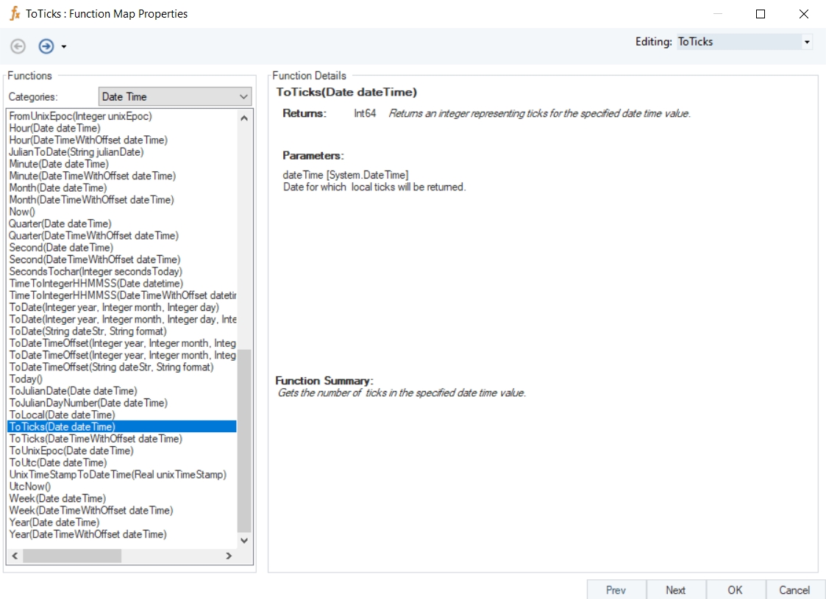Open the forward arrow history dropdown

[64, 47]
